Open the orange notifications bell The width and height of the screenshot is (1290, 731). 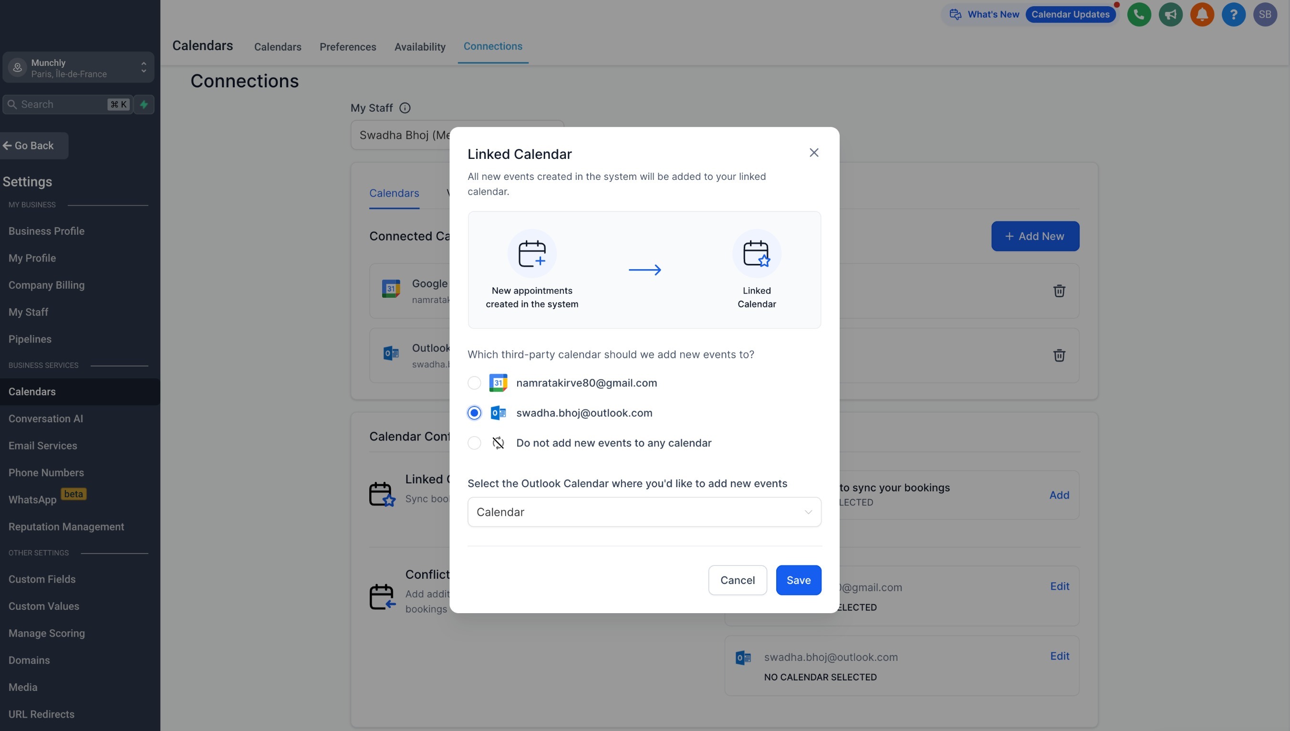click(1202, 15)
